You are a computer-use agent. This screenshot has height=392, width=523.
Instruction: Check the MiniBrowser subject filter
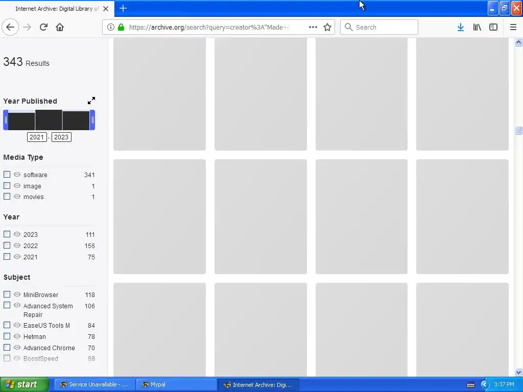(7, 295)
